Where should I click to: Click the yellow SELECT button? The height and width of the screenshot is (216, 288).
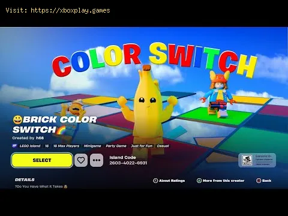(42, 160)
